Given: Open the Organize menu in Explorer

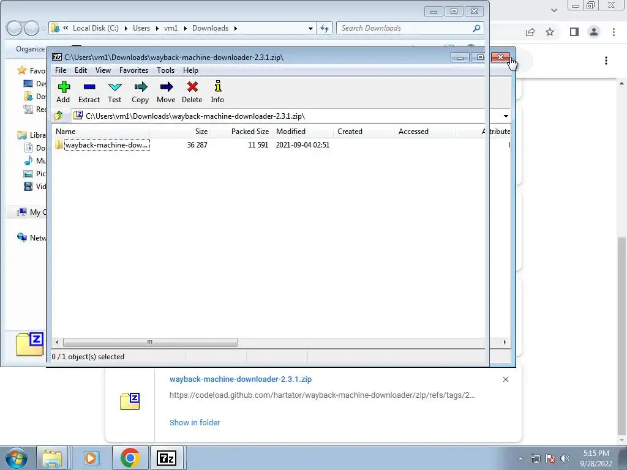Looking at the screenshot, I should [x=31, y=49].
